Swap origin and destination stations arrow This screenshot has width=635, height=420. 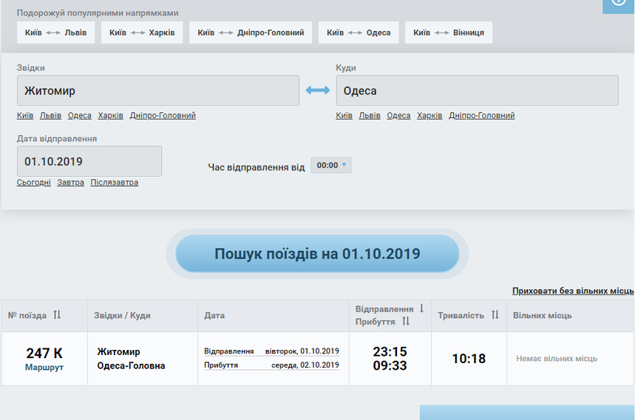(318, 91)
